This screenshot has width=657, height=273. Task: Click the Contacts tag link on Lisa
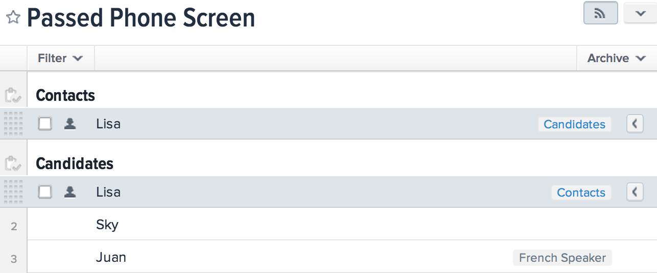coord(581,193)
